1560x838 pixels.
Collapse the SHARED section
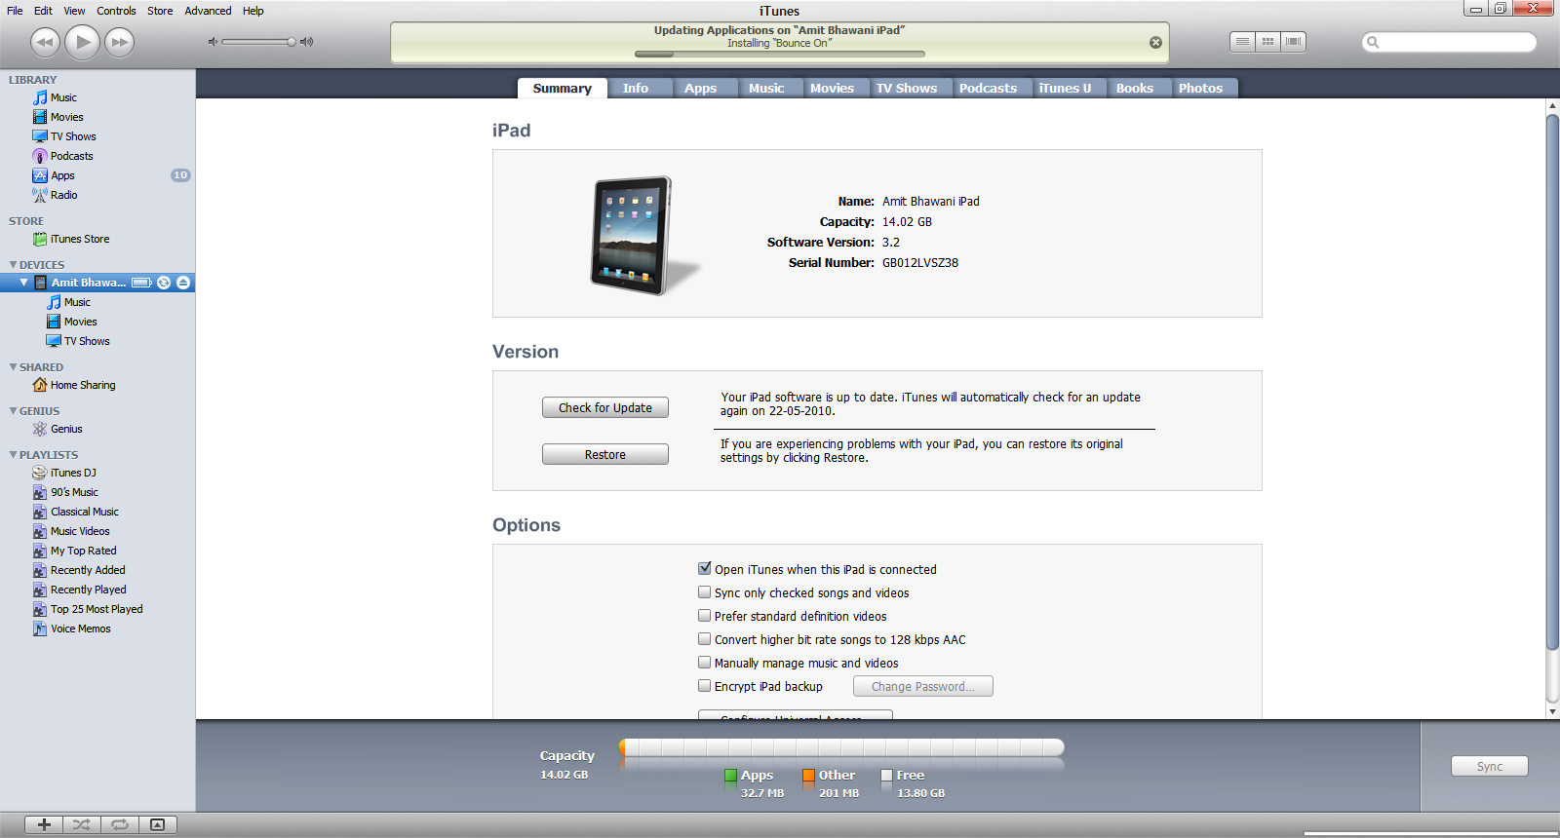[13, 367]
